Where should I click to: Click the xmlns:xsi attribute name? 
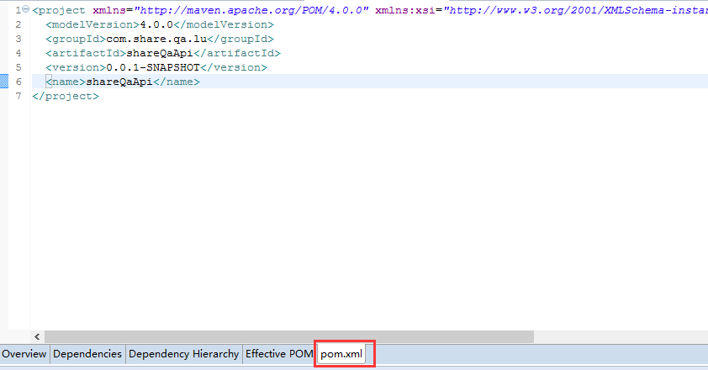[405, 10]
